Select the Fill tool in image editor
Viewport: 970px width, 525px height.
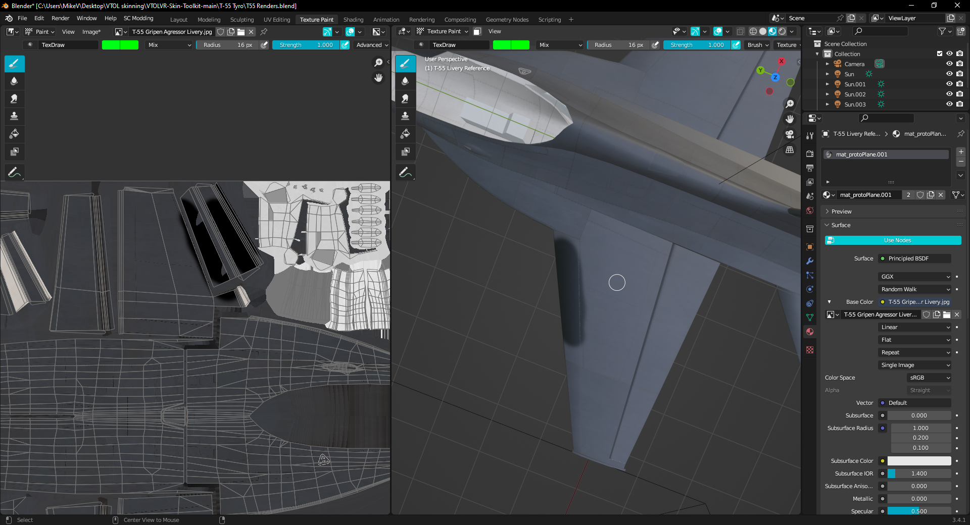(14, 134)
